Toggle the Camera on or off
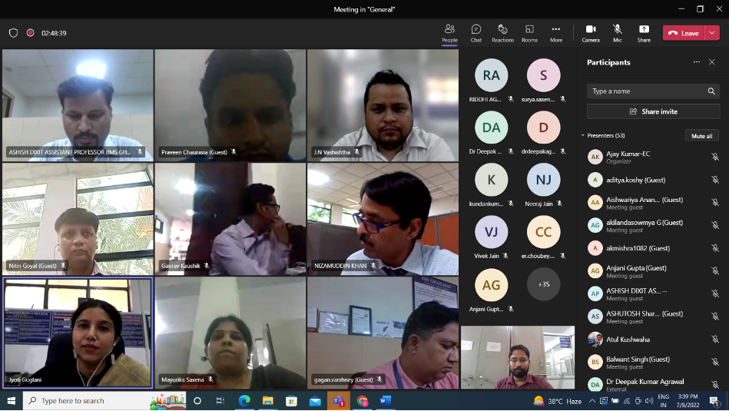Image resolution: width=729 pixels, height=411 pixels. click(x=590, y=33)
